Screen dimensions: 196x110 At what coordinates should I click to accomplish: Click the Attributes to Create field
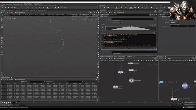click(134, 52)
